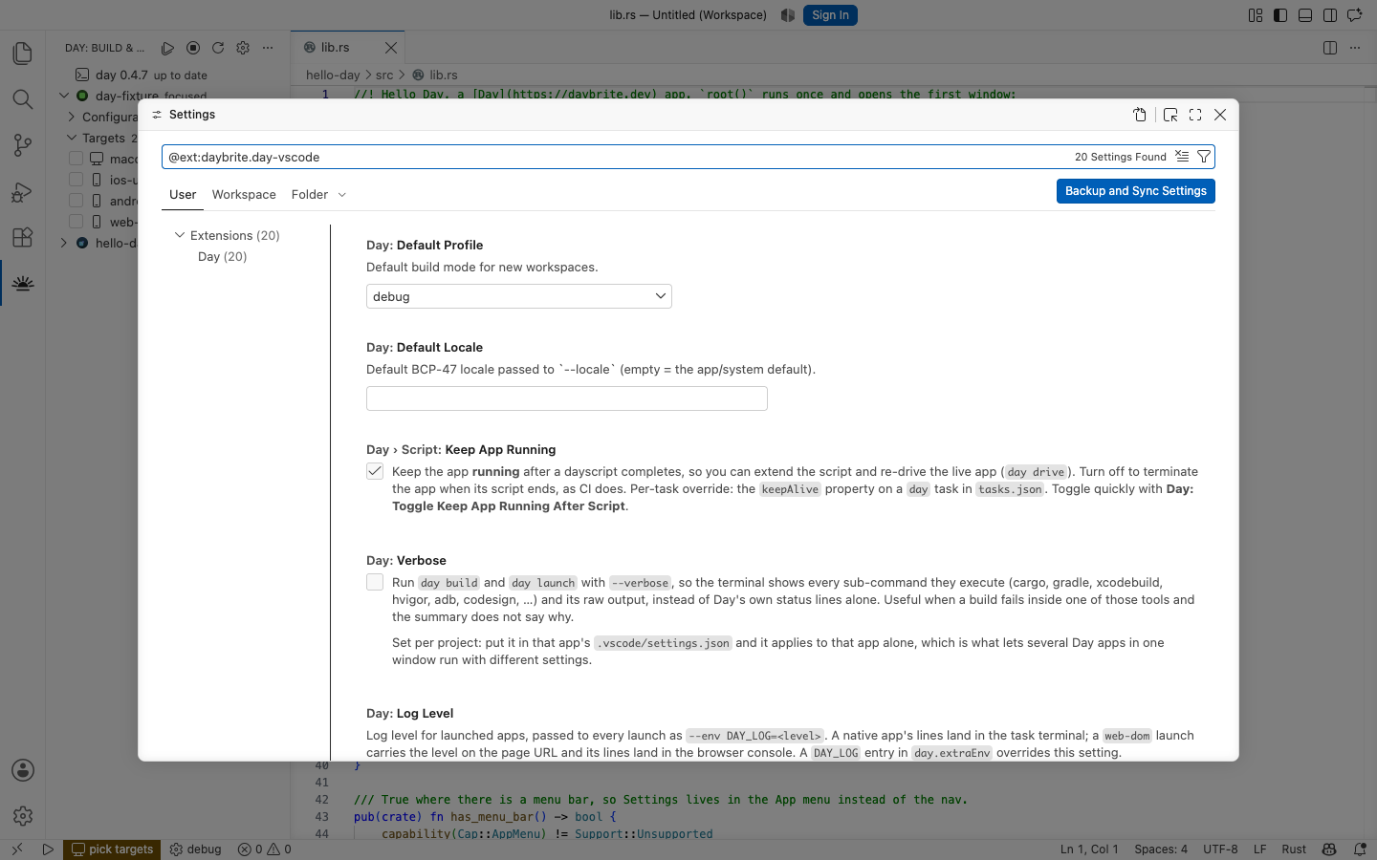Image resolution: width=1377 pixels, height=860 pixels.
Task: Click the Sign In button in the title bar
Action: 830,15
